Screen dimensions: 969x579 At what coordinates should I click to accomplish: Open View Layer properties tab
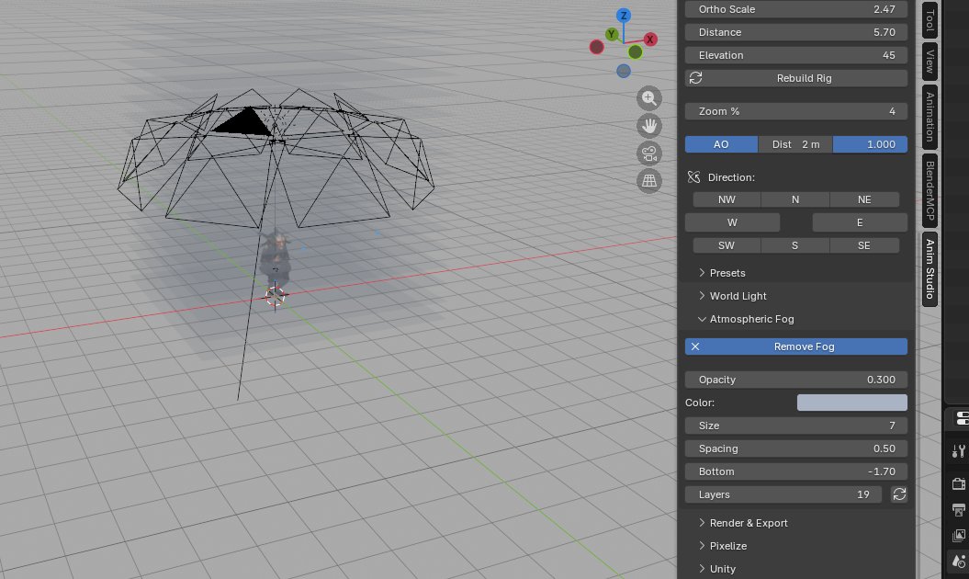click(959, 536)
